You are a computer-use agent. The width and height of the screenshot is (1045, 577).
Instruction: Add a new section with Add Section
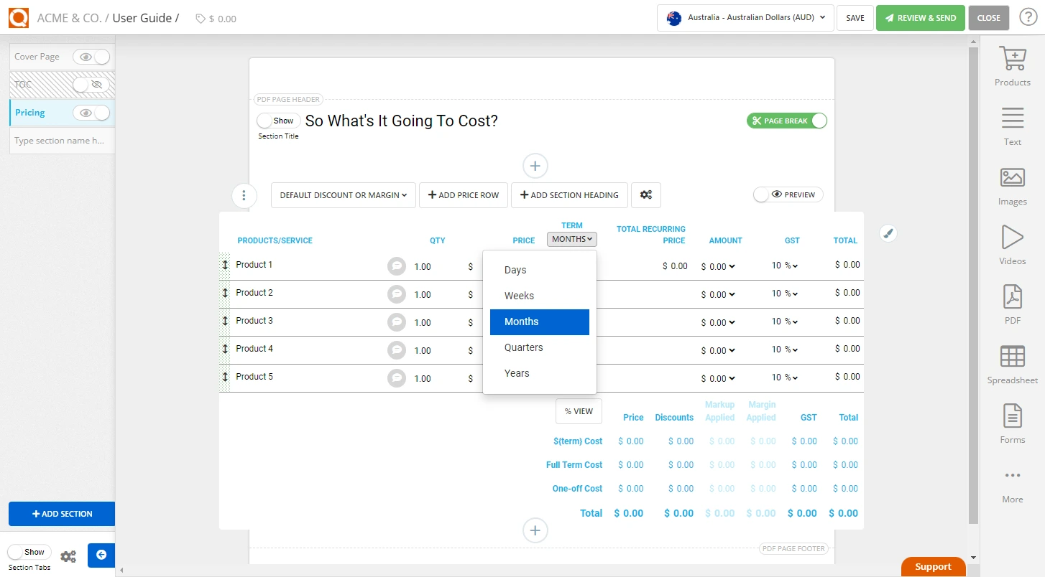pos(61,514)
